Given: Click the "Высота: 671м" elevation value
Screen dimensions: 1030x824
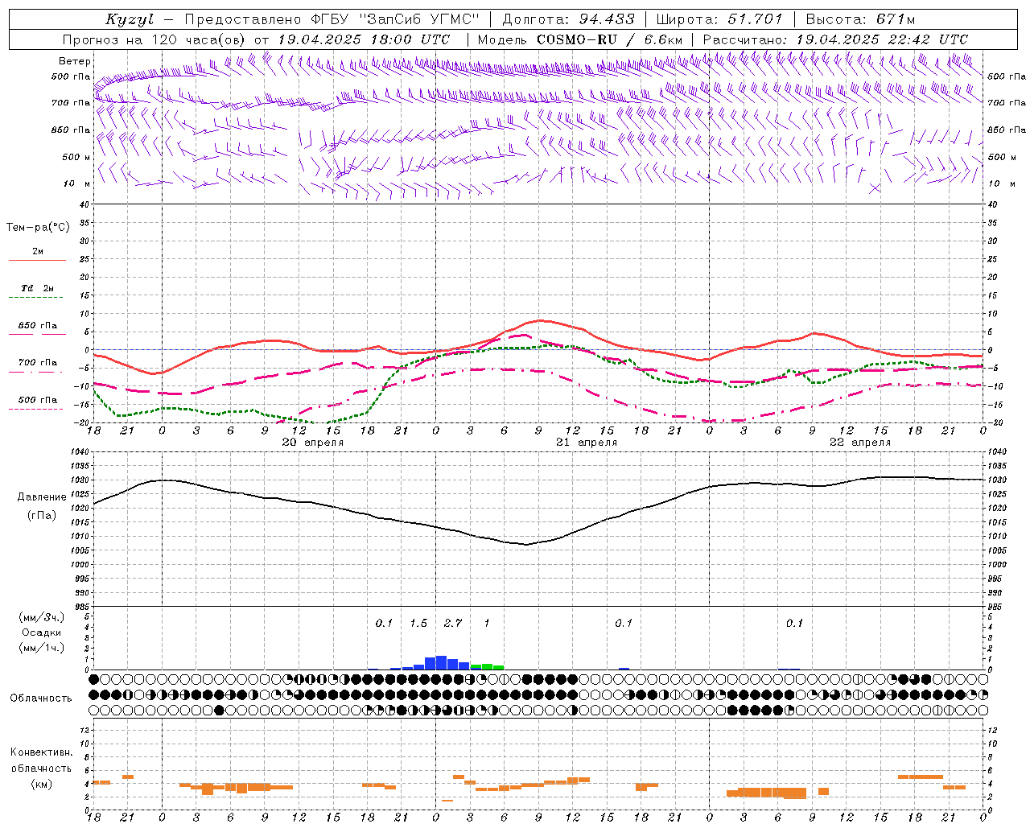Looking at the screenshot, I should coord(860,19).
